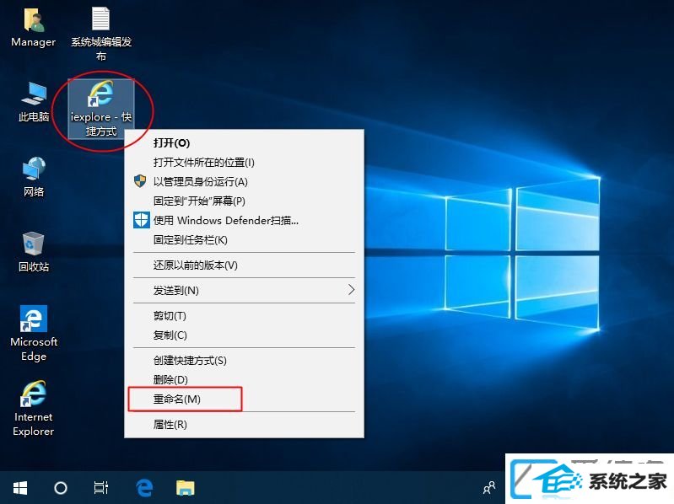Select the Internet Explorer desktop icon
This screenshot has height=504, width=674.
click(x=34, y=409)
